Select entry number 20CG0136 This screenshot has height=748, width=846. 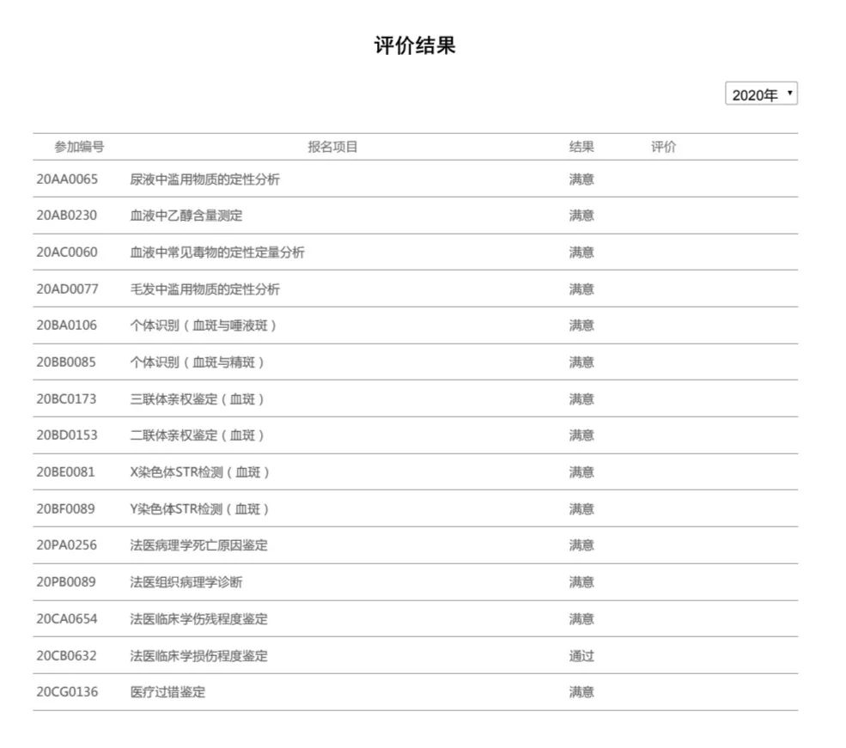click(68, 692)
